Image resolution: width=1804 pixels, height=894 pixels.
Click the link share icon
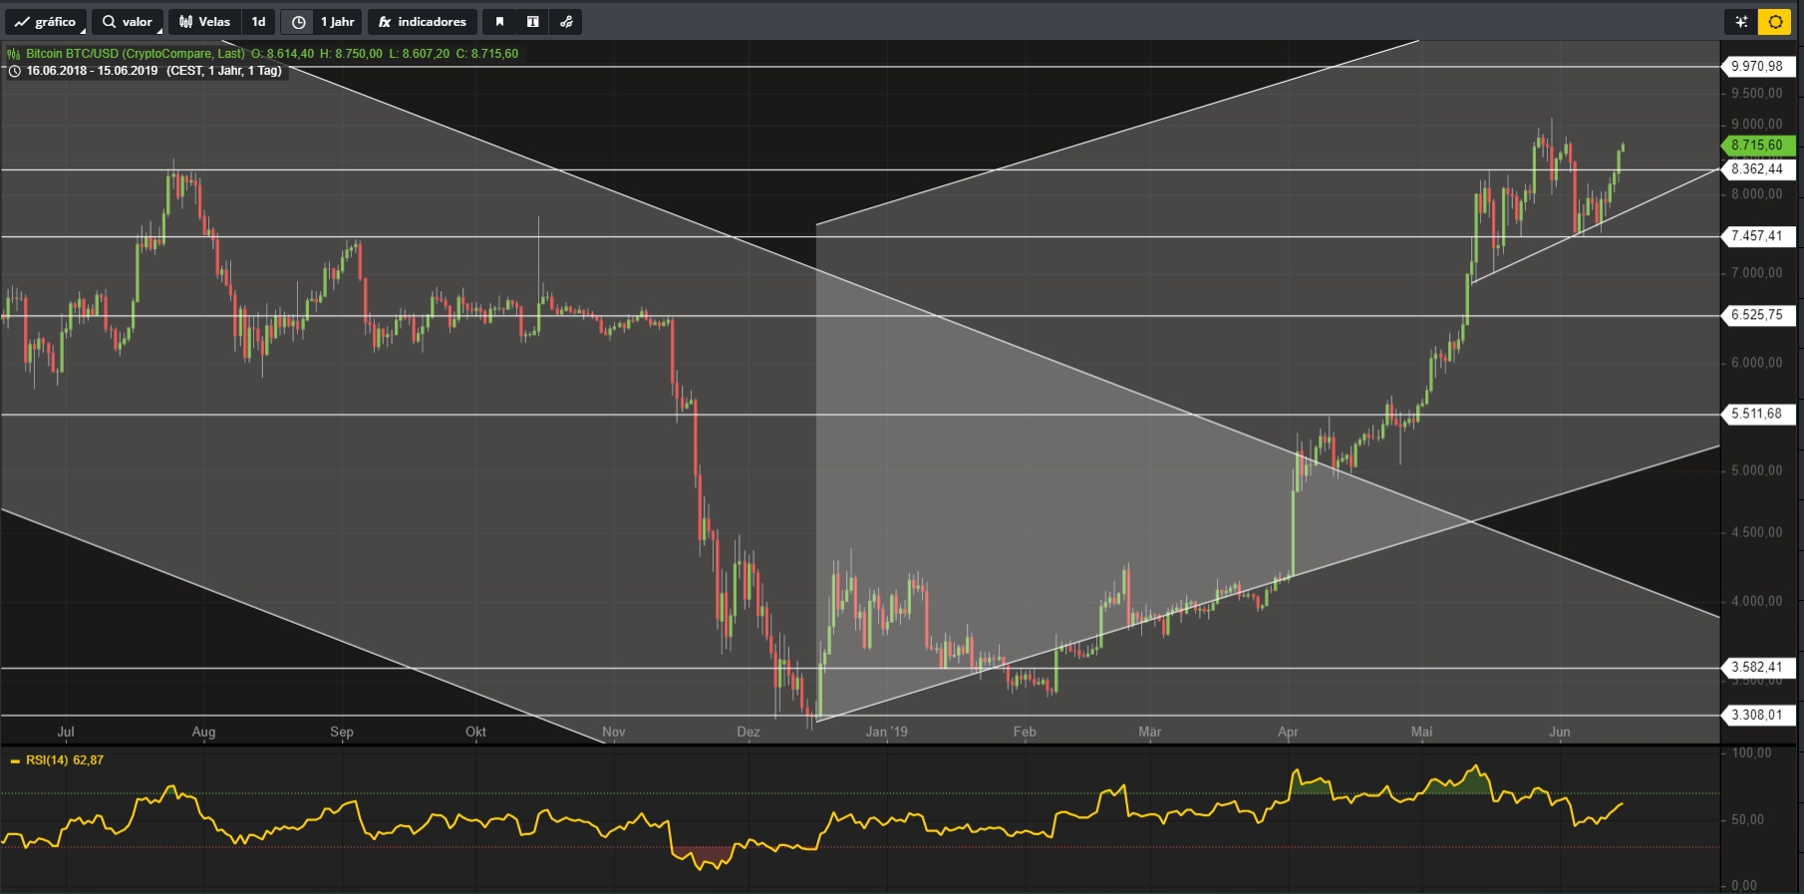tap(566, 22)
